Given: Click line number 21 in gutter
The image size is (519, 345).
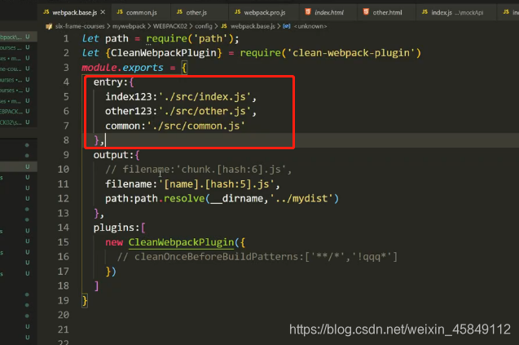Looking at the screenshot, I should 64,330.
